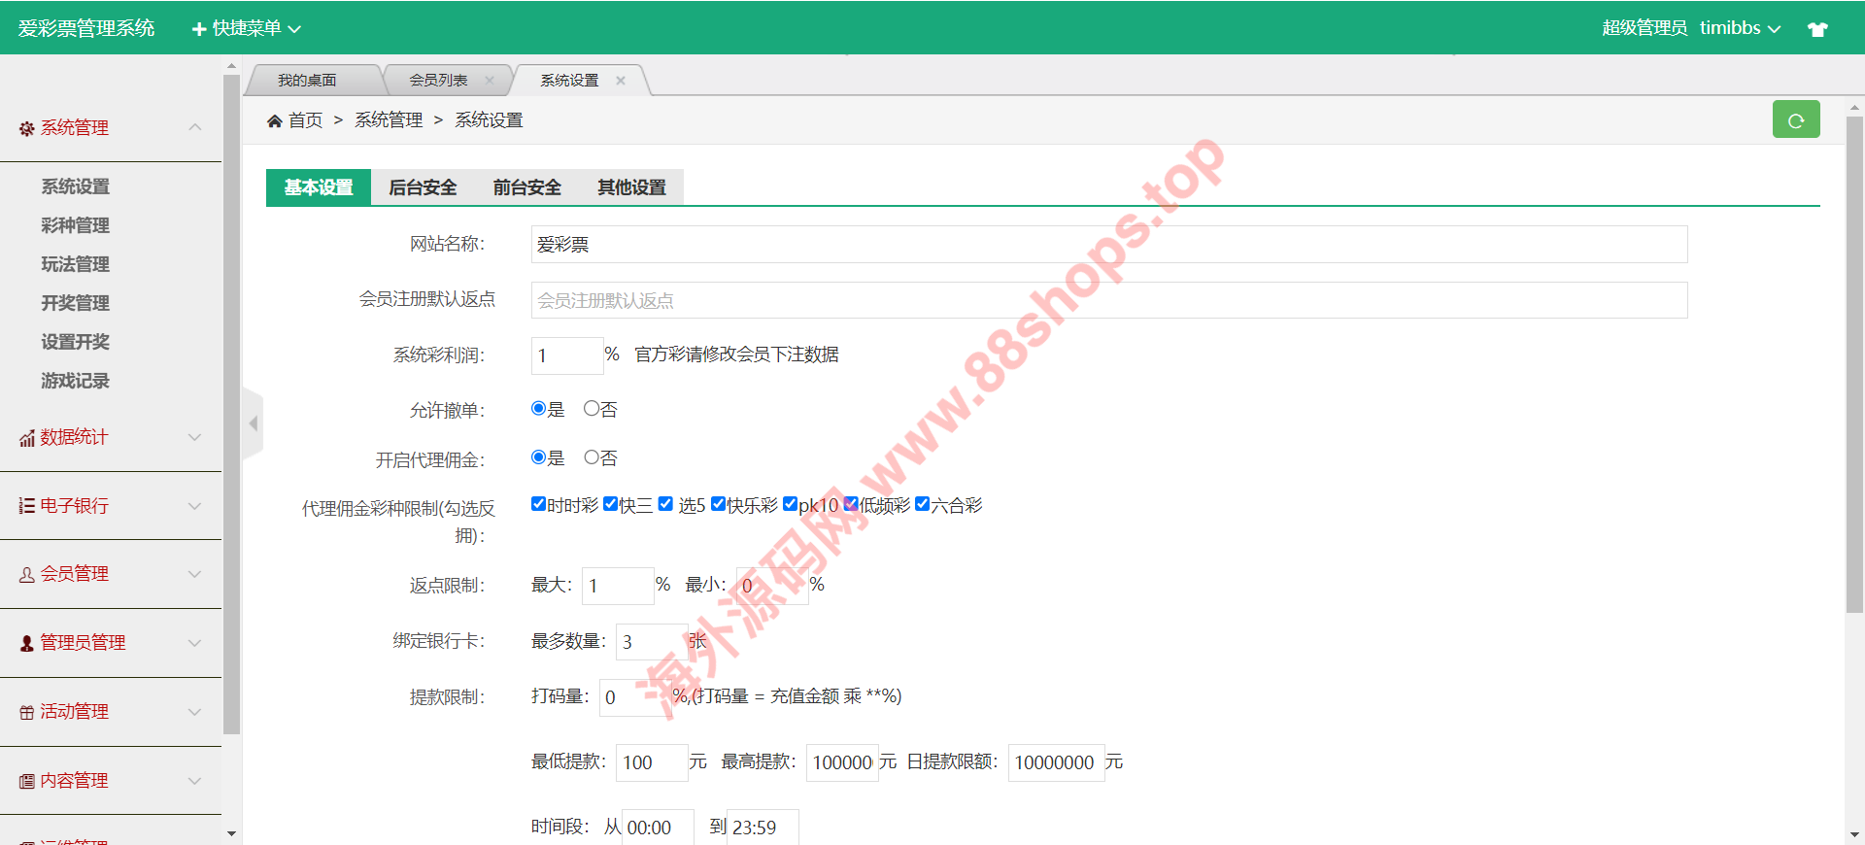Click the green refresh icon button
This screenshot has height=845, width=1865.
[1795, 120]
